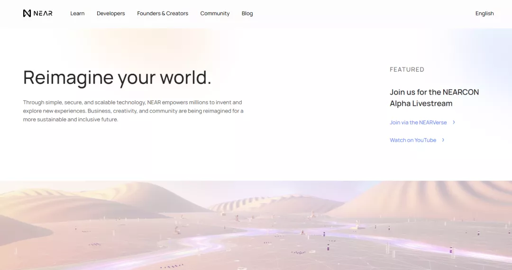
Task: Follow the Join via the NEARVerse link
Action: 418,122
